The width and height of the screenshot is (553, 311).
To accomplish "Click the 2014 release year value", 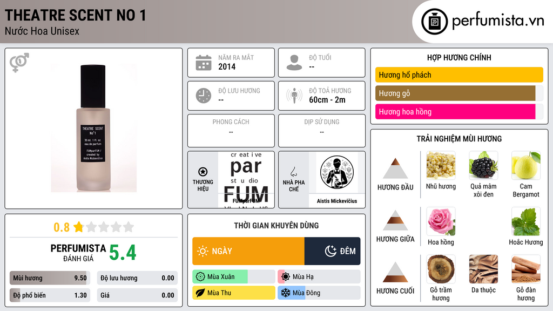I will click(x=227, y=66).
